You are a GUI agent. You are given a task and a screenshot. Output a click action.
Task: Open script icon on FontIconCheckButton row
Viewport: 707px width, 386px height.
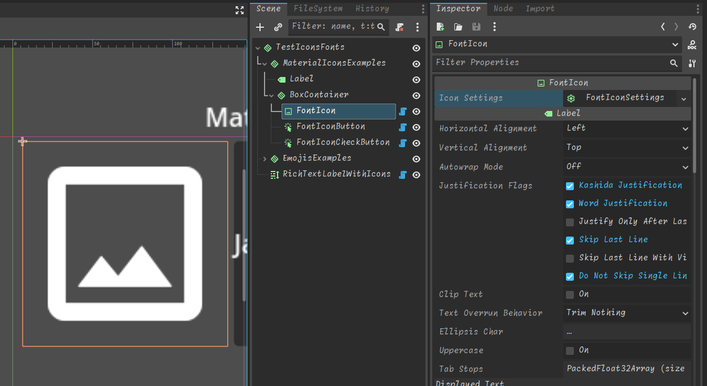coord(403,143)
